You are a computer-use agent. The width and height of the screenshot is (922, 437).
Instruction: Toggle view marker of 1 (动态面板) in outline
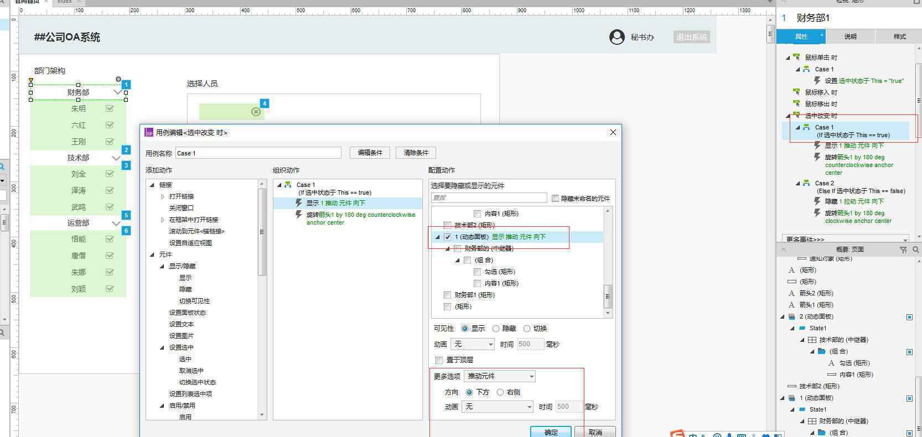tap(909, 398)
